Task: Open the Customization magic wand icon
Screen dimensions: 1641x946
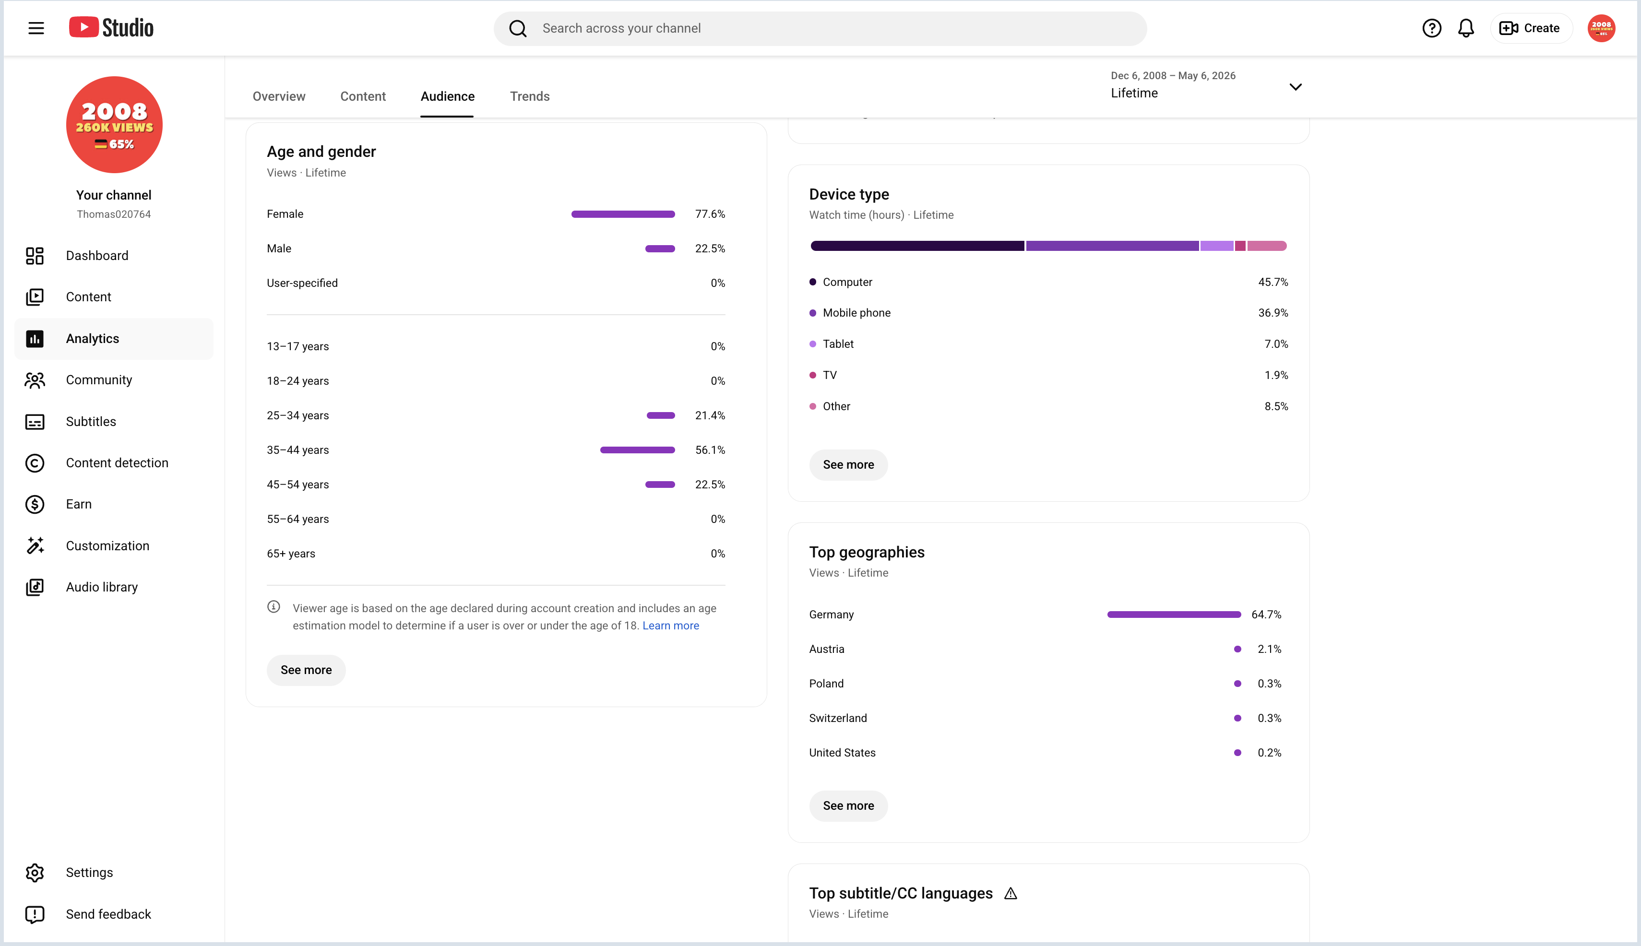Action: click(35, 546)
